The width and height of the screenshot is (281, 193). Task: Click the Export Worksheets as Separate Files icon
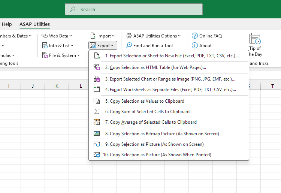(x=97, y=89)
